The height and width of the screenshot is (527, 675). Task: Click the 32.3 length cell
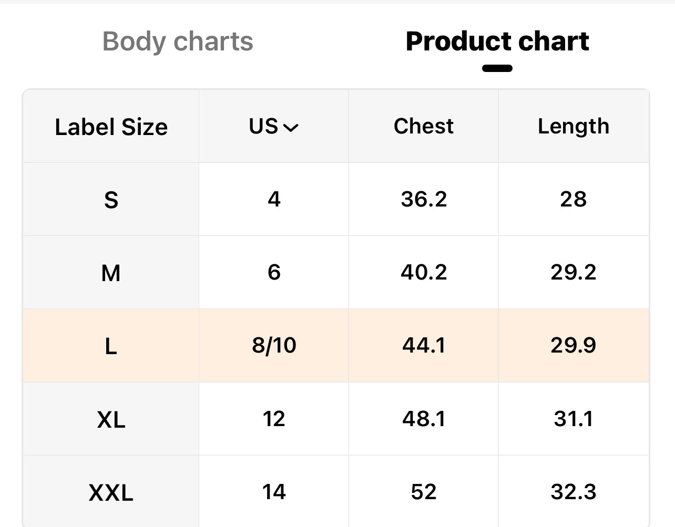pos(573,492)
